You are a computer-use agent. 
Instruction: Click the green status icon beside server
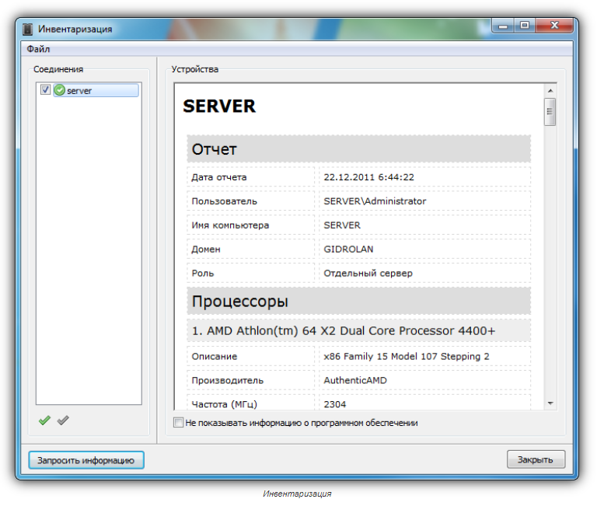pos(60,91)
